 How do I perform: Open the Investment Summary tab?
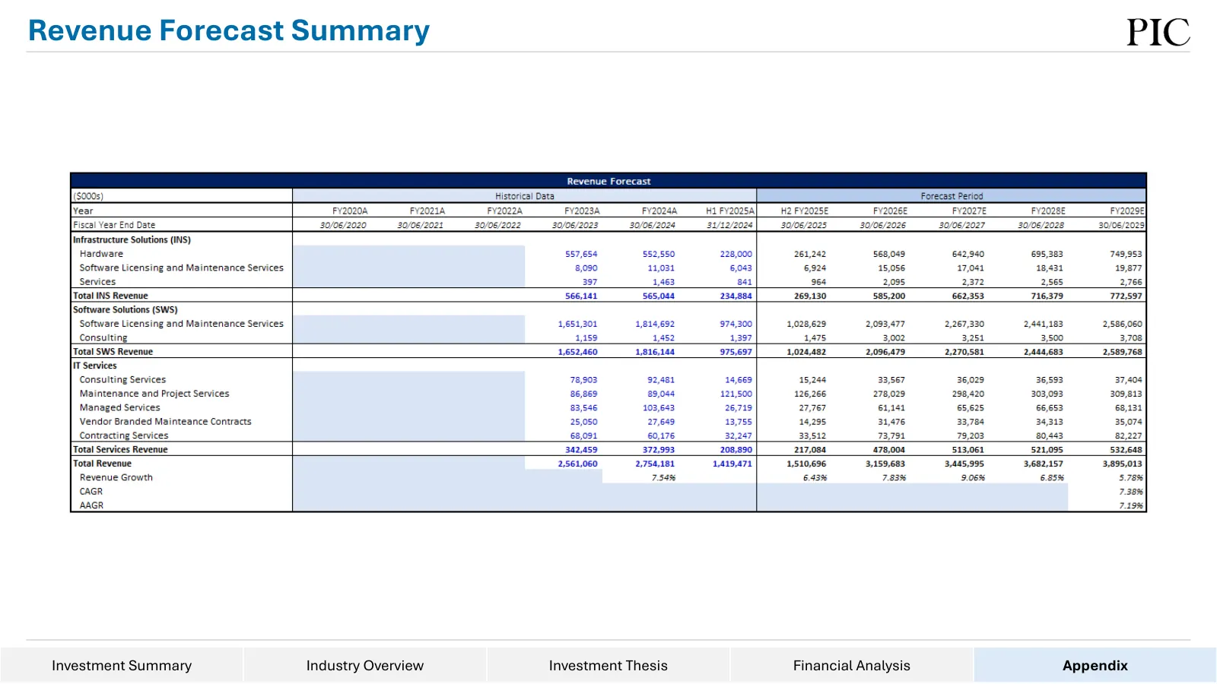coord(122,665)
